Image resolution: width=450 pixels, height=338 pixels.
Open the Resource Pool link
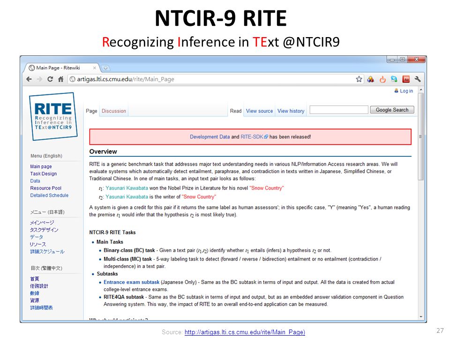pyautogui.click(x=45, y=188)
